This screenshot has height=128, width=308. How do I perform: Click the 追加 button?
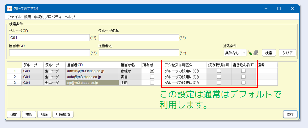point(14,114)
